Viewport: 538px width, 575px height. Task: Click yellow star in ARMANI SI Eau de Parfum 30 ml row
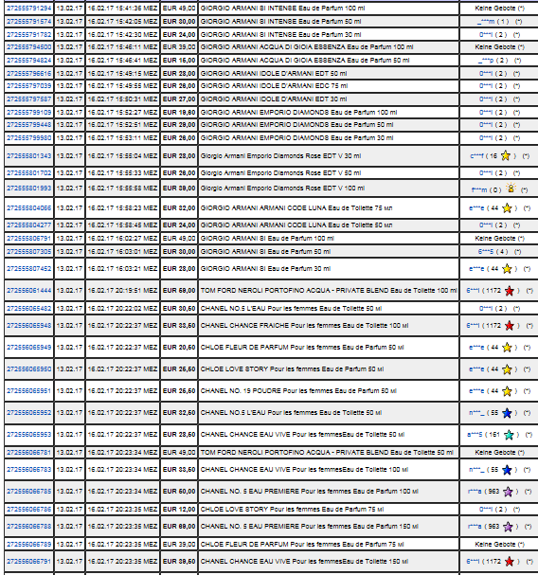[507, 268]
